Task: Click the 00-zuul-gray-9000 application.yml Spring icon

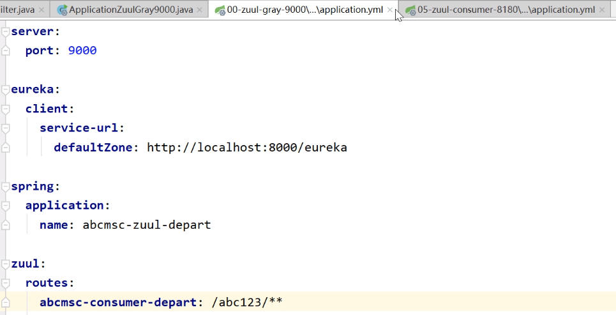Action: click(x=220, y=10)
